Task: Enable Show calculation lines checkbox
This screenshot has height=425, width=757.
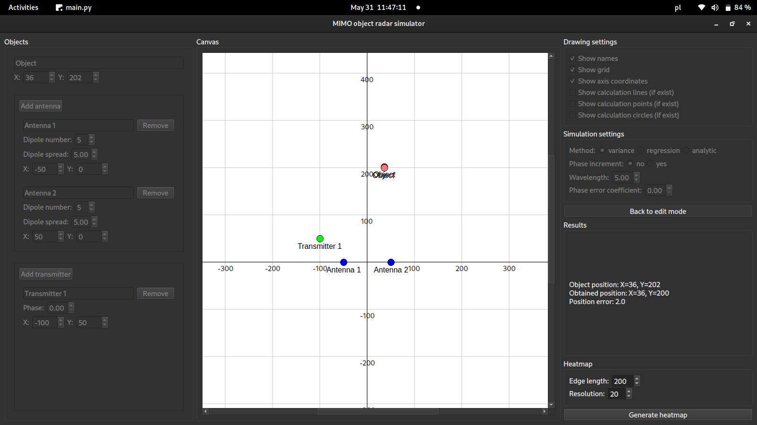Action: tap(572, 92)
